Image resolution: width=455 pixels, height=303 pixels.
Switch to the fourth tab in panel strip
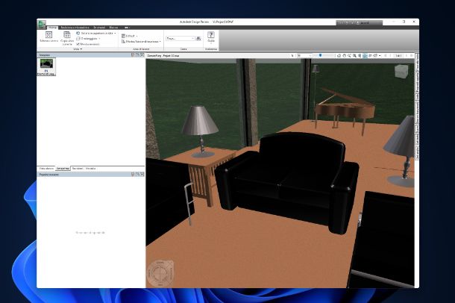click(x=90, y=169)
